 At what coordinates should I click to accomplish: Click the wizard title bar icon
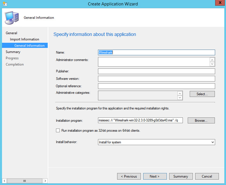pyautogui.click(x=5, y=4)
